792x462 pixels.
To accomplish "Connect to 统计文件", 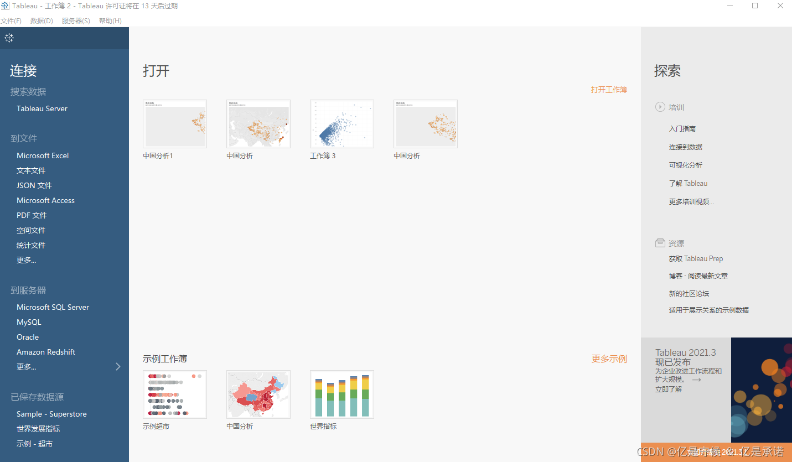I will tap(31, 245).
